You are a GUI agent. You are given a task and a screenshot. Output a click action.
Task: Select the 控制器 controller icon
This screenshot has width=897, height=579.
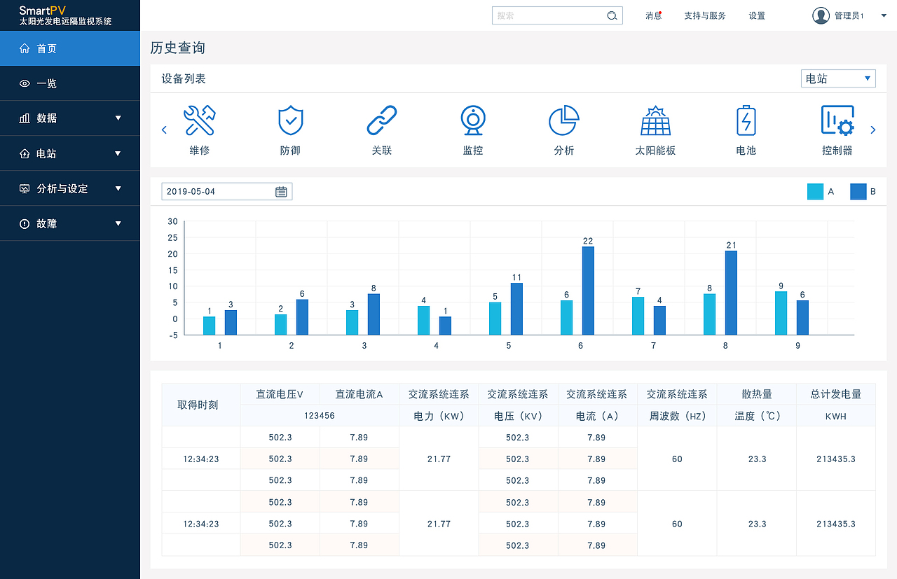pyautogui.click(x=837, y=120)
